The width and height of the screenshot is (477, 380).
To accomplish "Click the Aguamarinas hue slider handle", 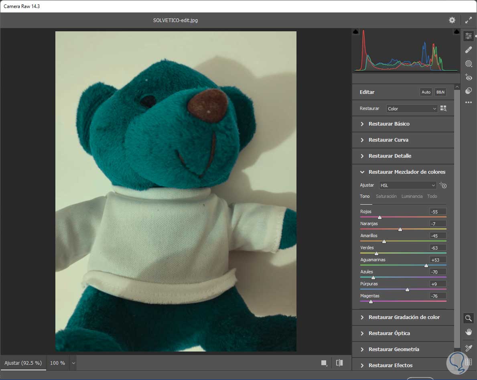I will pyautogui.click(x=426, y=266).
